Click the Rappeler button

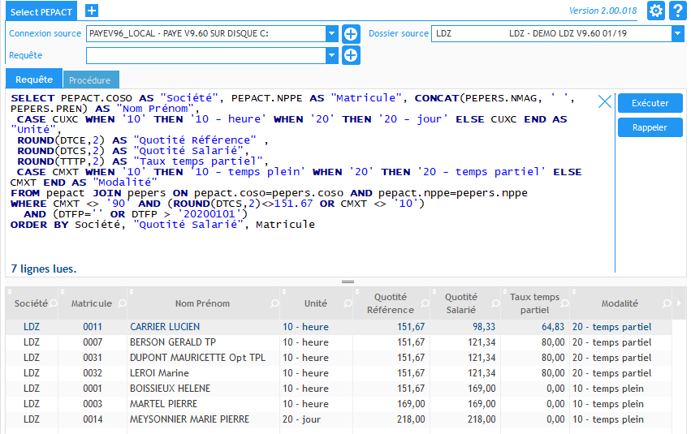[650, 127]
